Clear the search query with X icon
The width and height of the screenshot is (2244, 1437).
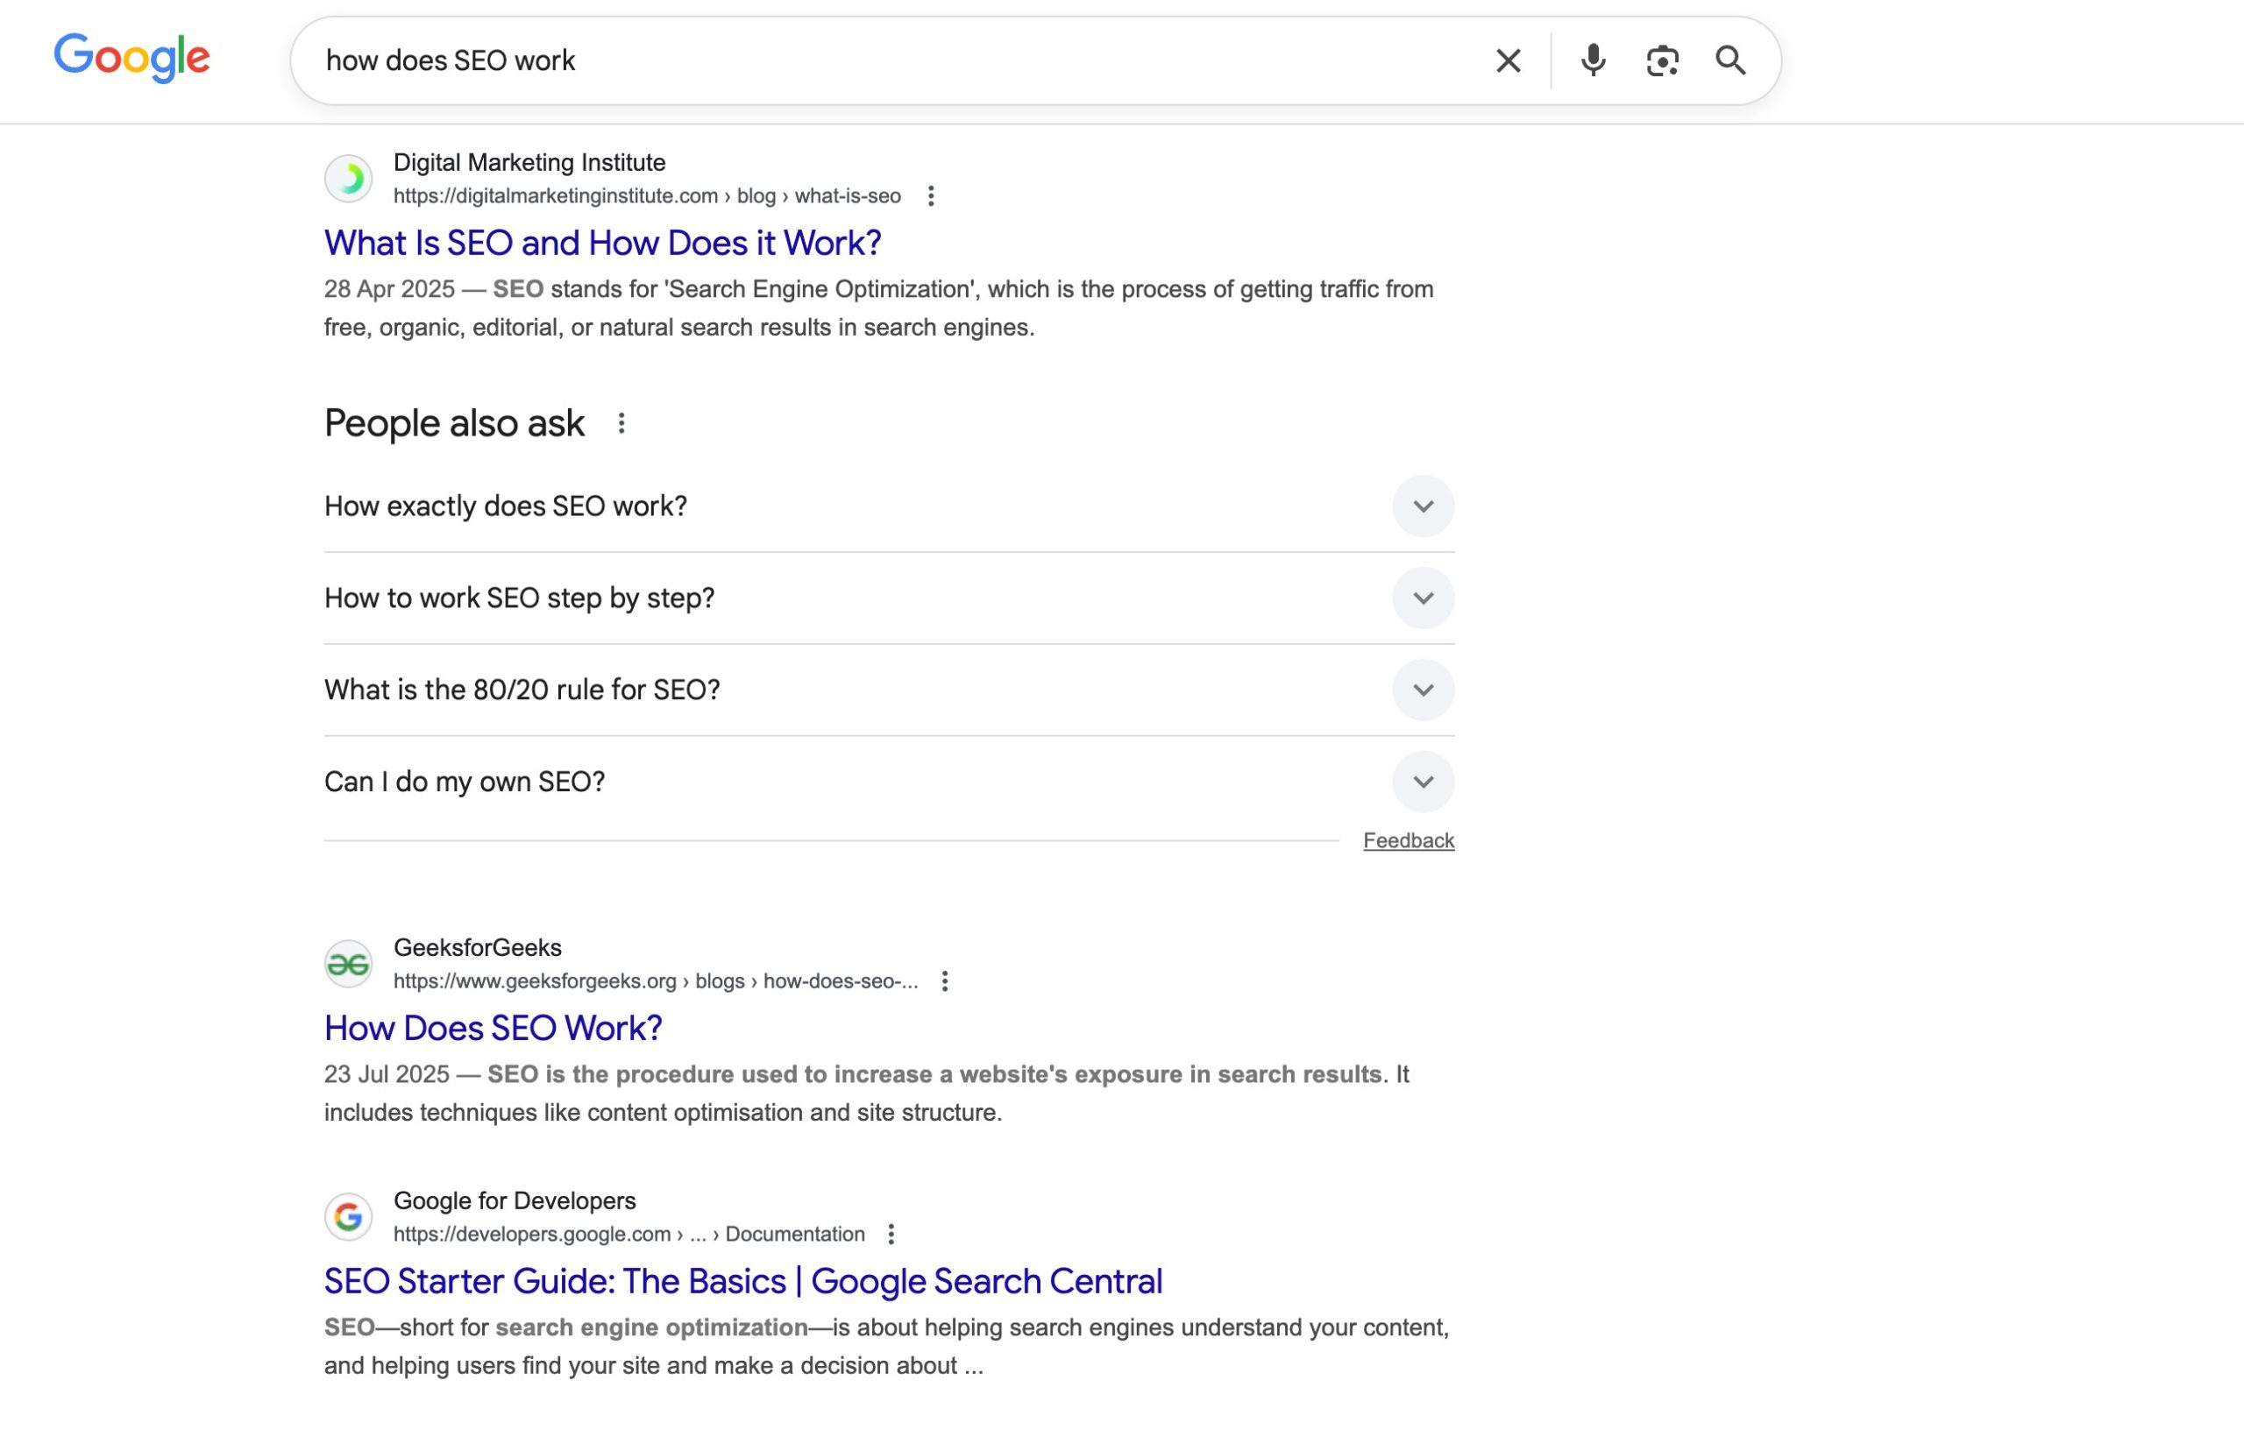point(1508,60)
